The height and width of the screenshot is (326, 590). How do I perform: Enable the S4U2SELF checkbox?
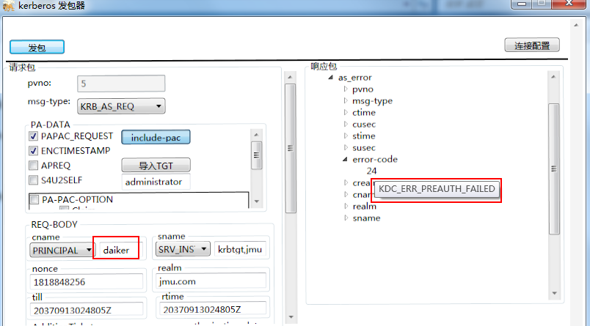click(x=34, y=180)
